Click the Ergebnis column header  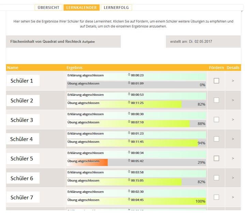tap(74, 68)
